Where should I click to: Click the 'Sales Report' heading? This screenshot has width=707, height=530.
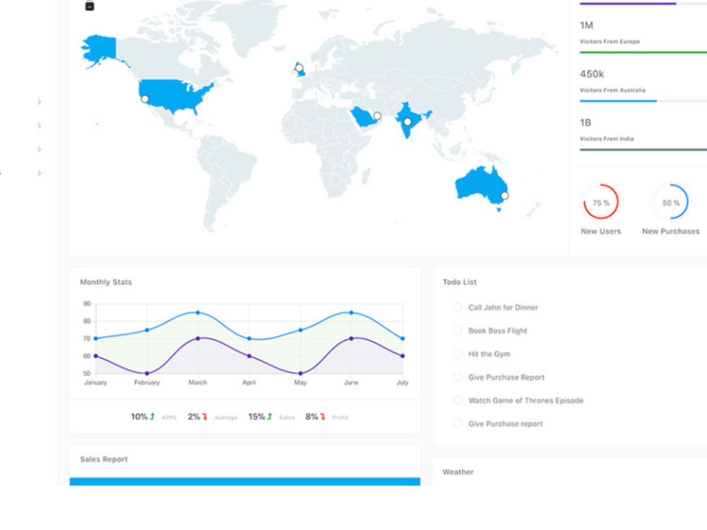pos(104,459)
